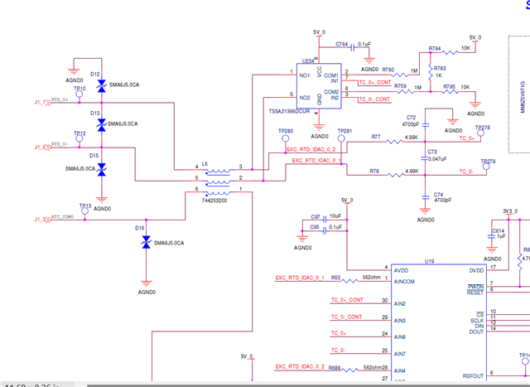Click the AIN2 pin label on U19
This screenshot has width=530, height=387.
pyautogui.click(x=399, y=304)
